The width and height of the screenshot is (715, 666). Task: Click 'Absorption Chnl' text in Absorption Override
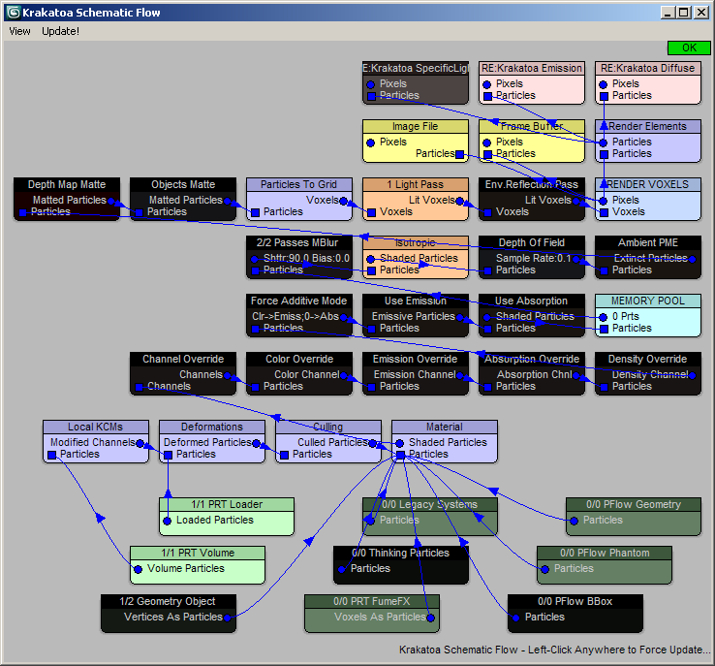535,374
